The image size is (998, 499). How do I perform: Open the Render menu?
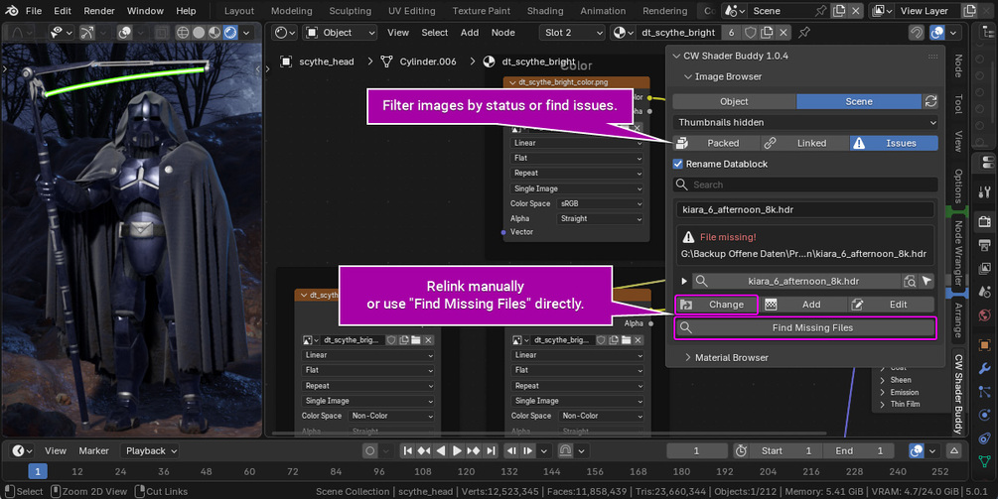[99, 11]
